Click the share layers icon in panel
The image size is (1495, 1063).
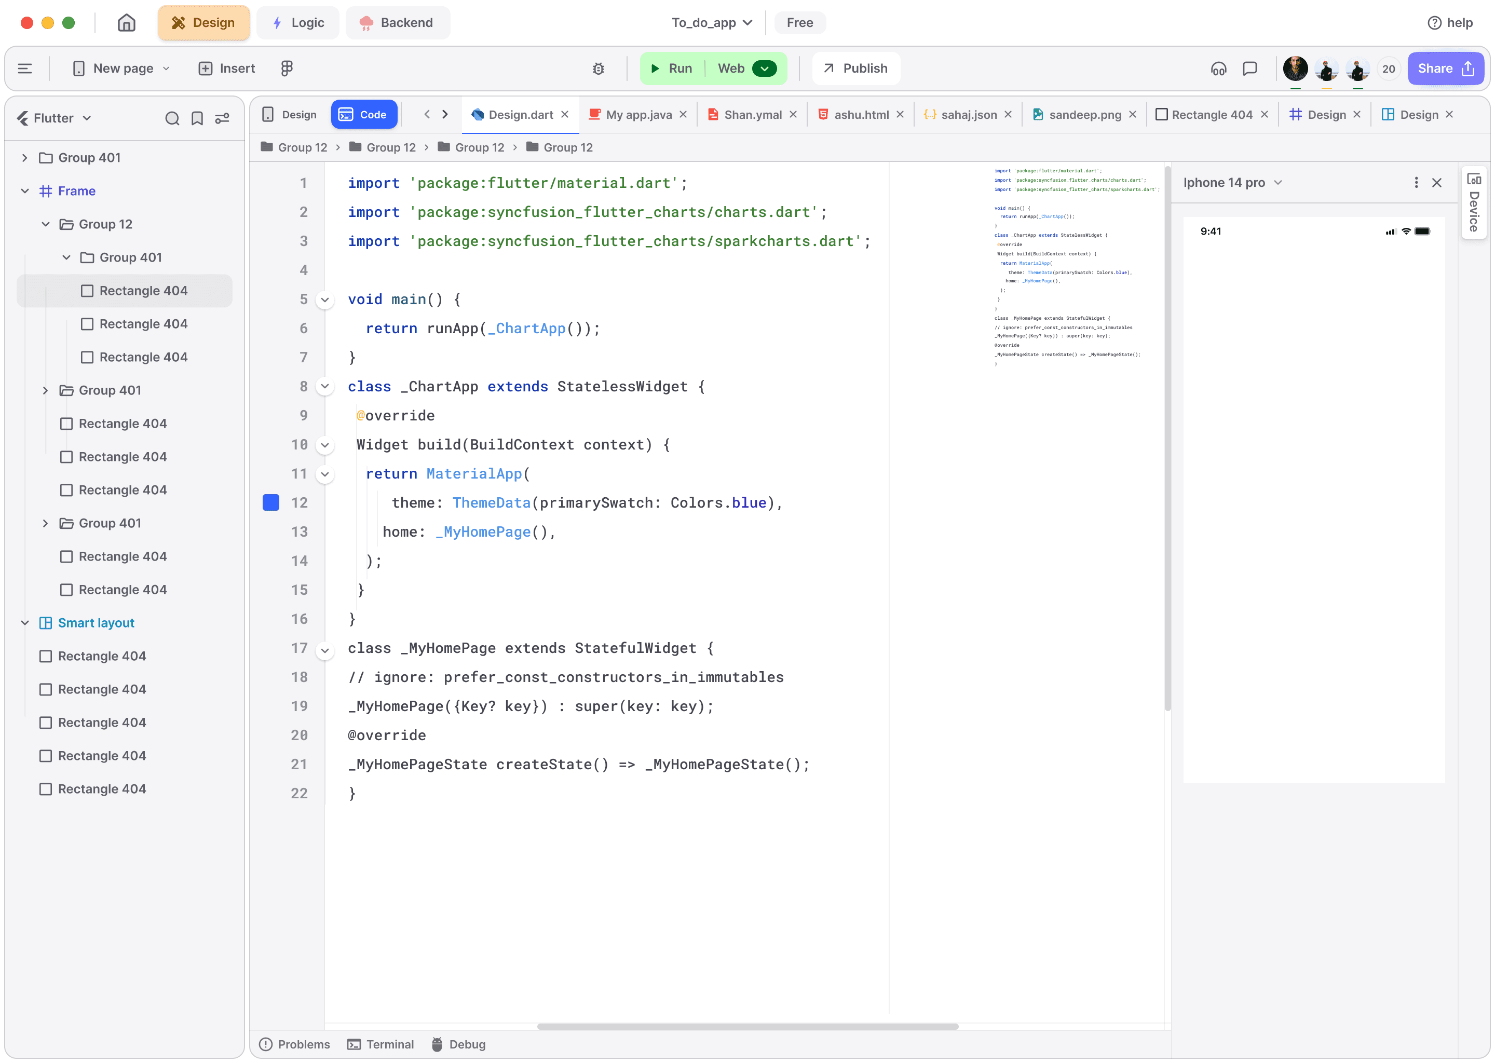pyautogui.click(x=222, y=117)
